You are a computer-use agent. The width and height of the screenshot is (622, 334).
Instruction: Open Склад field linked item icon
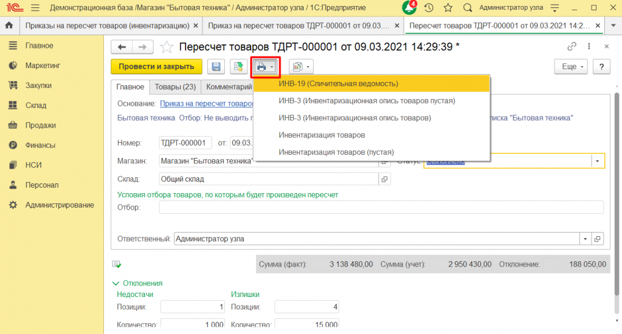point(384,179)
